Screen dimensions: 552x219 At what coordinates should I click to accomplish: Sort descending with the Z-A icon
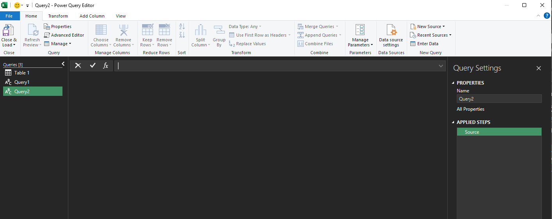182,35
